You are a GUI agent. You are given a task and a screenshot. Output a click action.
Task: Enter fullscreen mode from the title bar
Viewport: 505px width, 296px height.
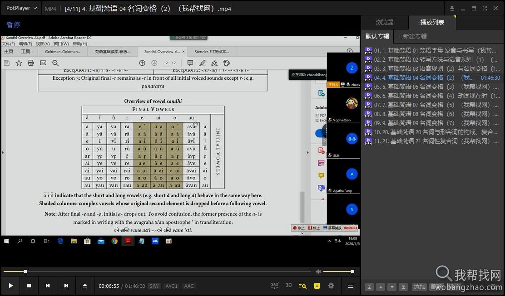pos(485,8)
